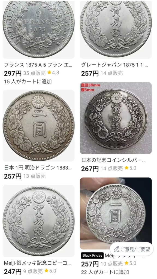This screenshot has width=157, height=279.
Task: Open the bottom-left 貿易銀 silver coin image
Action: pyautogui.click(x=39, y=221)
